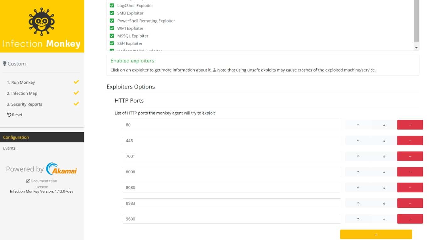This screenshot has width=429, height=240.
Task: Move port 443 up with arrow
Action: [358, 141]
